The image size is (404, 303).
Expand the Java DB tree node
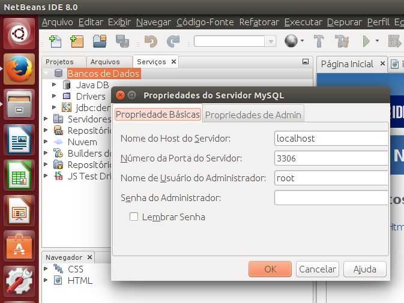pos(54,85)
